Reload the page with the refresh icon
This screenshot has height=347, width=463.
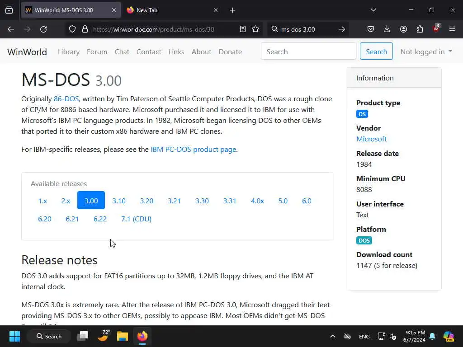[43, 29]
